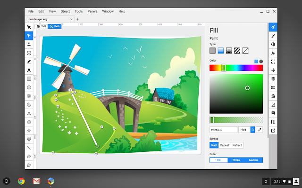Screen dimensions: 302x188
Task: Open the File menu
Action: [x=31, y=11]
